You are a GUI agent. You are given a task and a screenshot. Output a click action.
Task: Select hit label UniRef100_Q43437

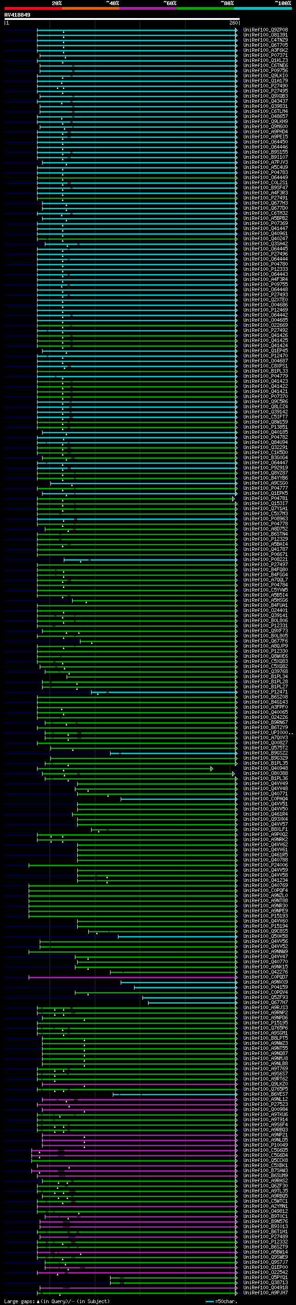(265, 101)
